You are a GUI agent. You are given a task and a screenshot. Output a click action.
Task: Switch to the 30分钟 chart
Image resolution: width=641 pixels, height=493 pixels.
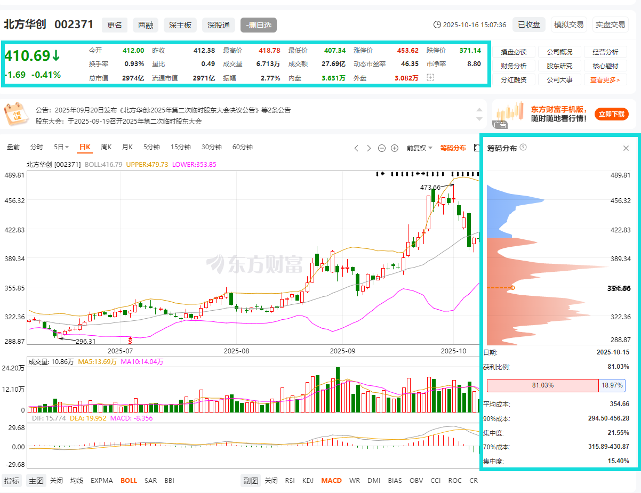(x=212, y=147)
